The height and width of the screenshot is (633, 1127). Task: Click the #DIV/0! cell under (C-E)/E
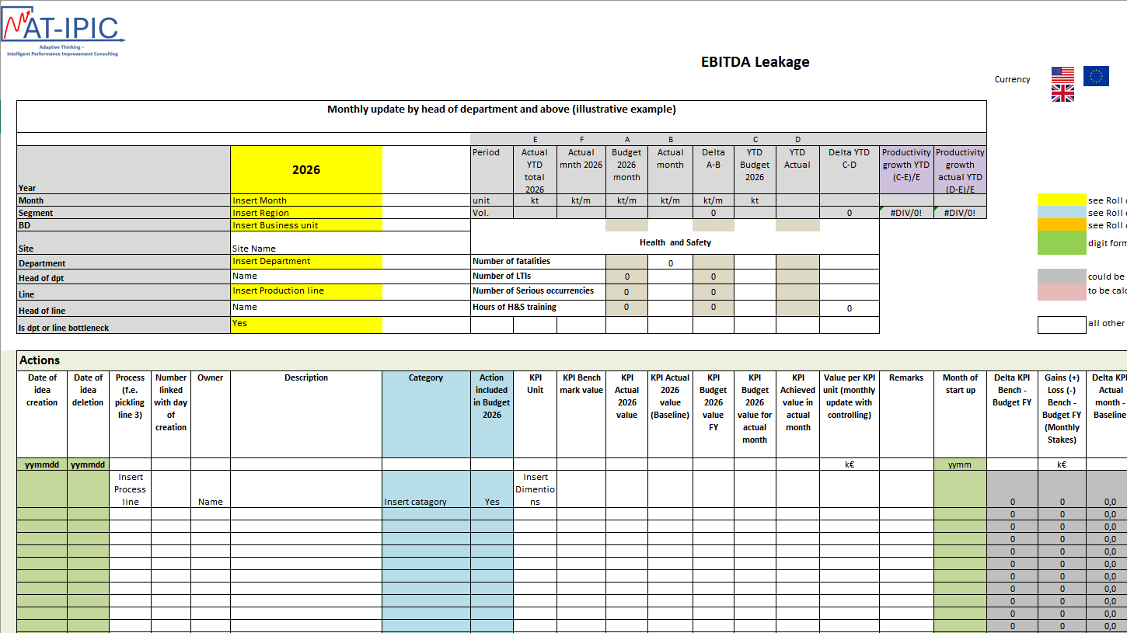[x=907, y=213]
